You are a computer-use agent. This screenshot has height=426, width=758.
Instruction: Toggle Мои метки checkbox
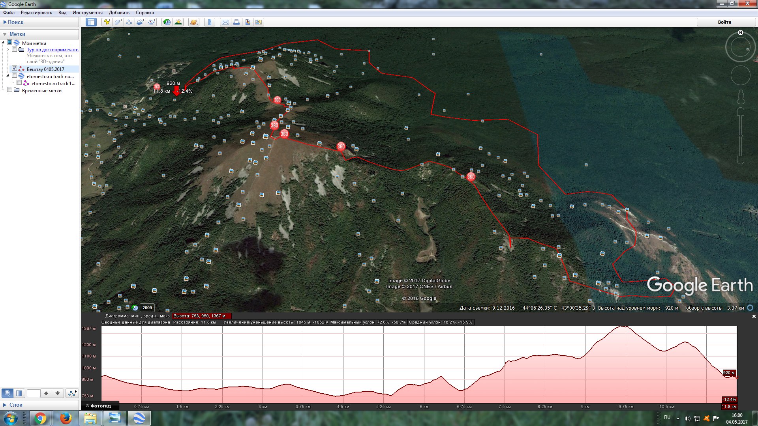click(x=10, y=43)
